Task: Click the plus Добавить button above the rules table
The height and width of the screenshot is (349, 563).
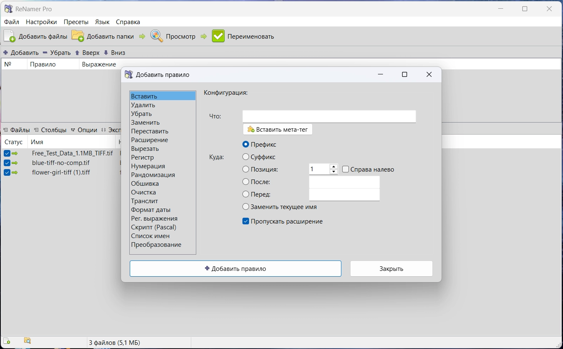Action: pyautogui.click(x=21, y=53)
